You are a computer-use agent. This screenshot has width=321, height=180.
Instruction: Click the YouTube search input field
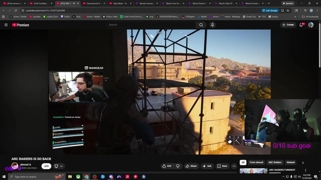[151, 25]
